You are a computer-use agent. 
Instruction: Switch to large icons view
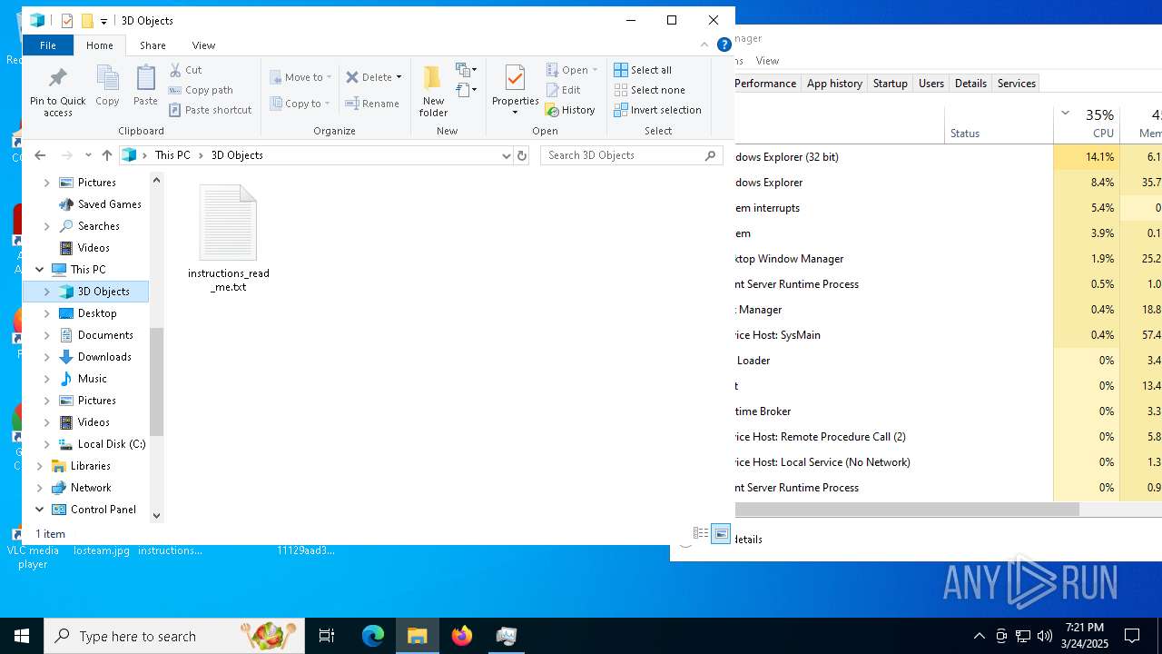point(721,533)
